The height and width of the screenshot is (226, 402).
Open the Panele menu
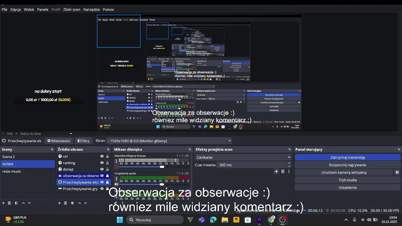43,9
